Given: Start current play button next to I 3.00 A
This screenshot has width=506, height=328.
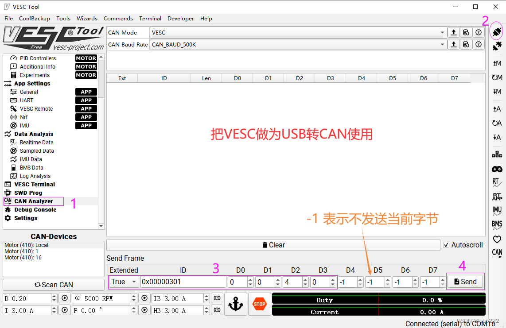Looking at the screenshot, I should click(x=65, y=310).
